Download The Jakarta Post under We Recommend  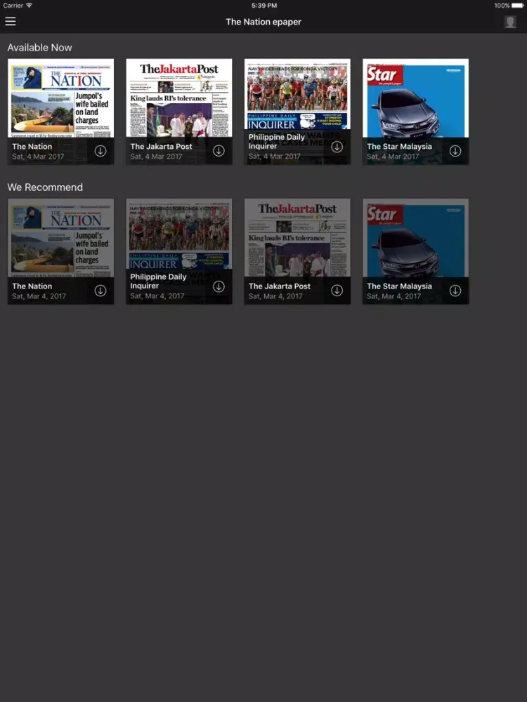337,291
